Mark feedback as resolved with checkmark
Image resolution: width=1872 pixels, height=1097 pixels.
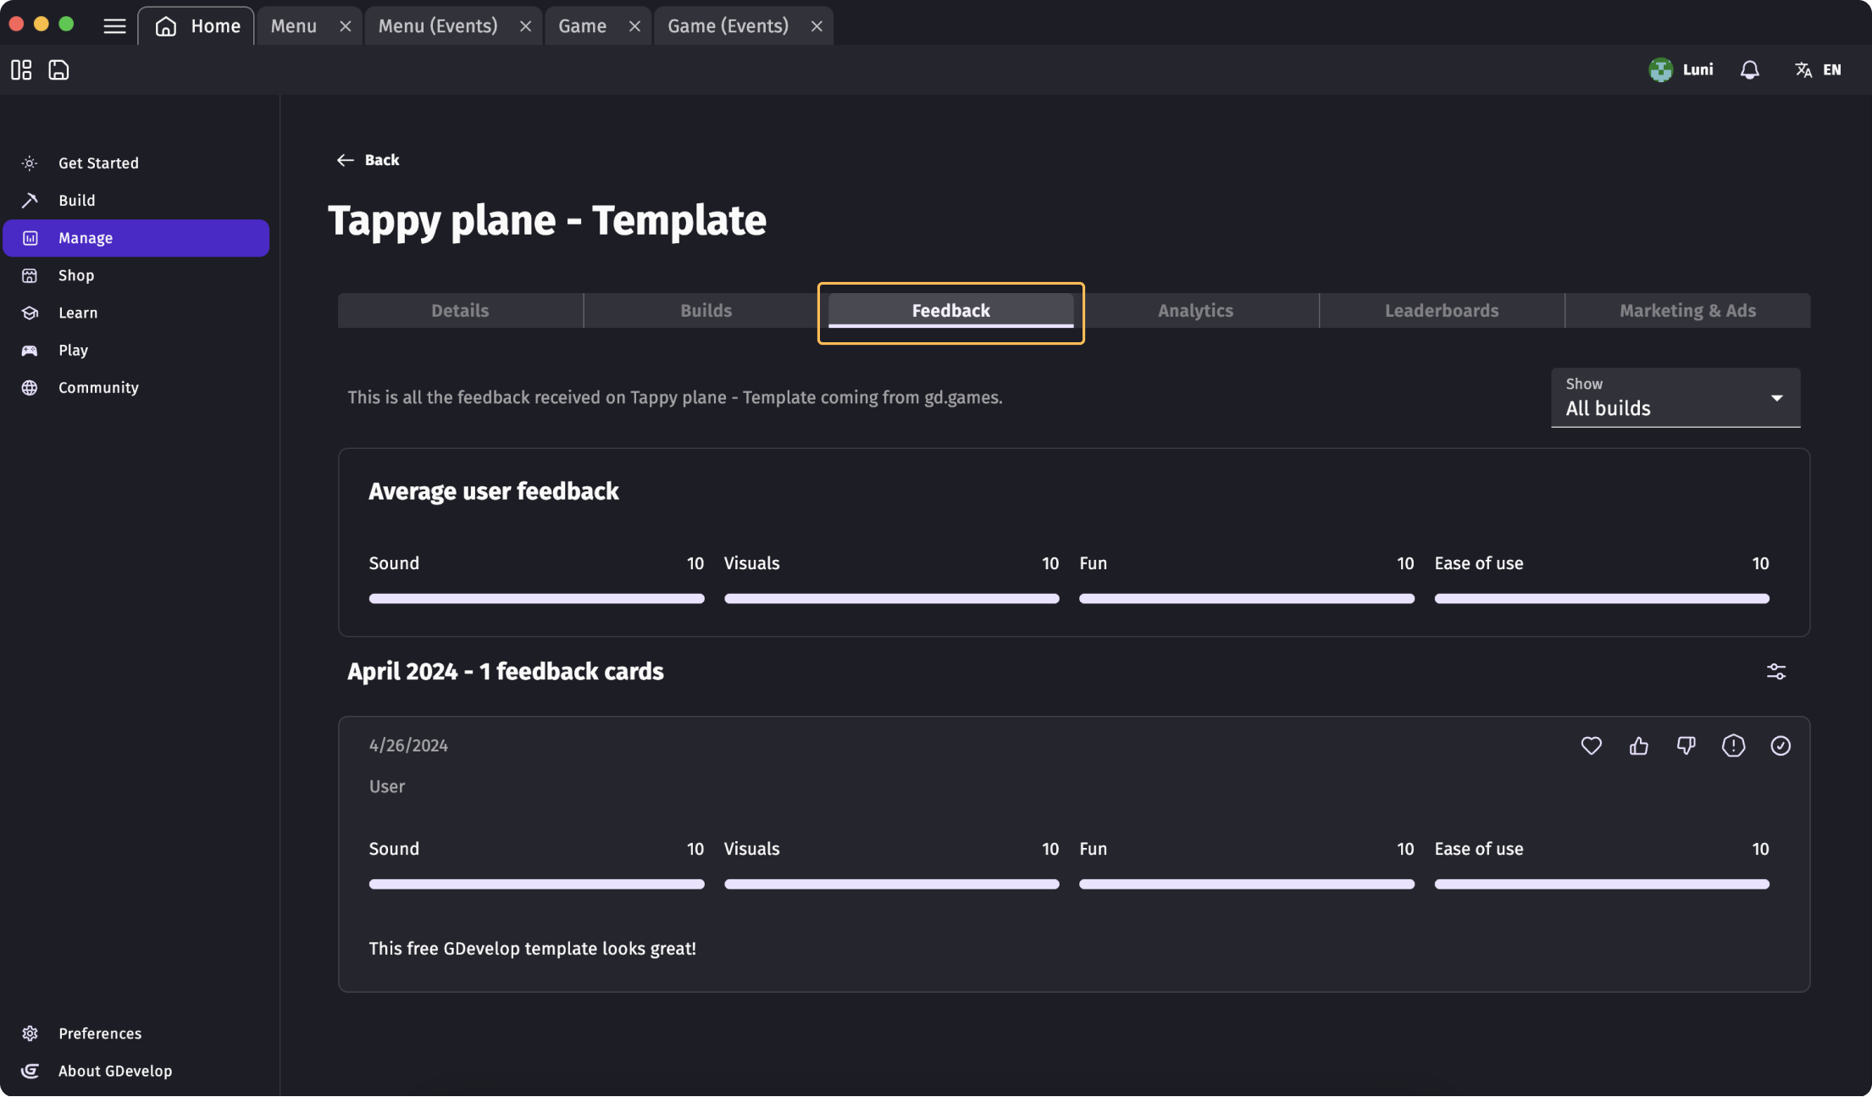coord(1781,745)
